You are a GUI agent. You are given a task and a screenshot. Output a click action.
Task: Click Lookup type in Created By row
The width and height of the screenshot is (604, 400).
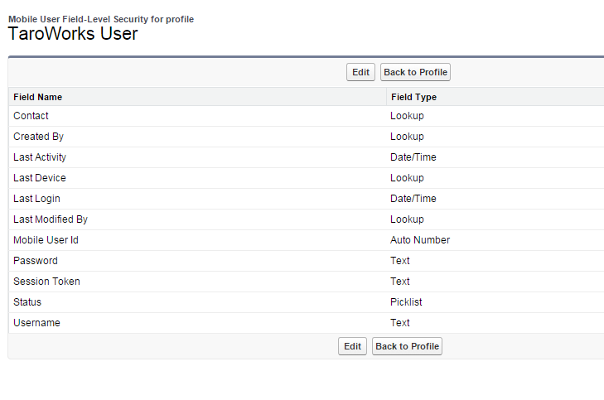pyautogui.click(x=407, y=137)
